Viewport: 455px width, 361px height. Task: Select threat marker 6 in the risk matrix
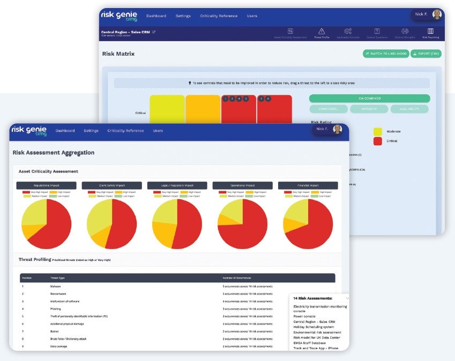pos(268,99)
